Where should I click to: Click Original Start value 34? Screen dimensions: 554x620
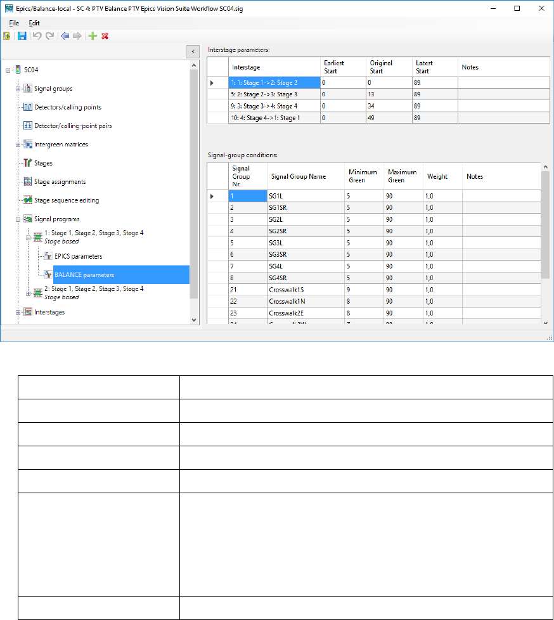[x=389, y=106]
